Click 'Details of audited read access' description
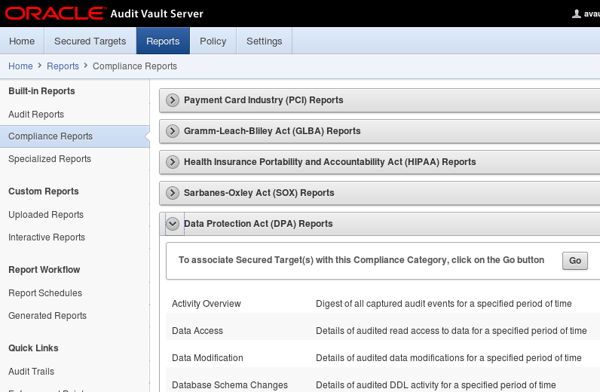This screenshot has width=600, height=392. tap(452, 331)
